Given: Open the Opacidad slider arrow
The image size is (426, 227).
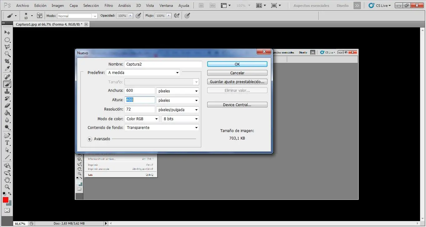Looking at the screenshot, I should 130,16.
